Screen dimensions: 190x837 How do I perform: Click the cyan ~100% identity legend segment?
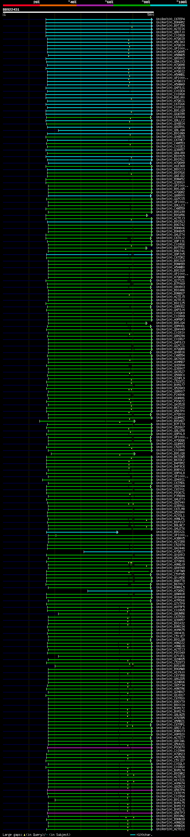(x=169, y=5)
